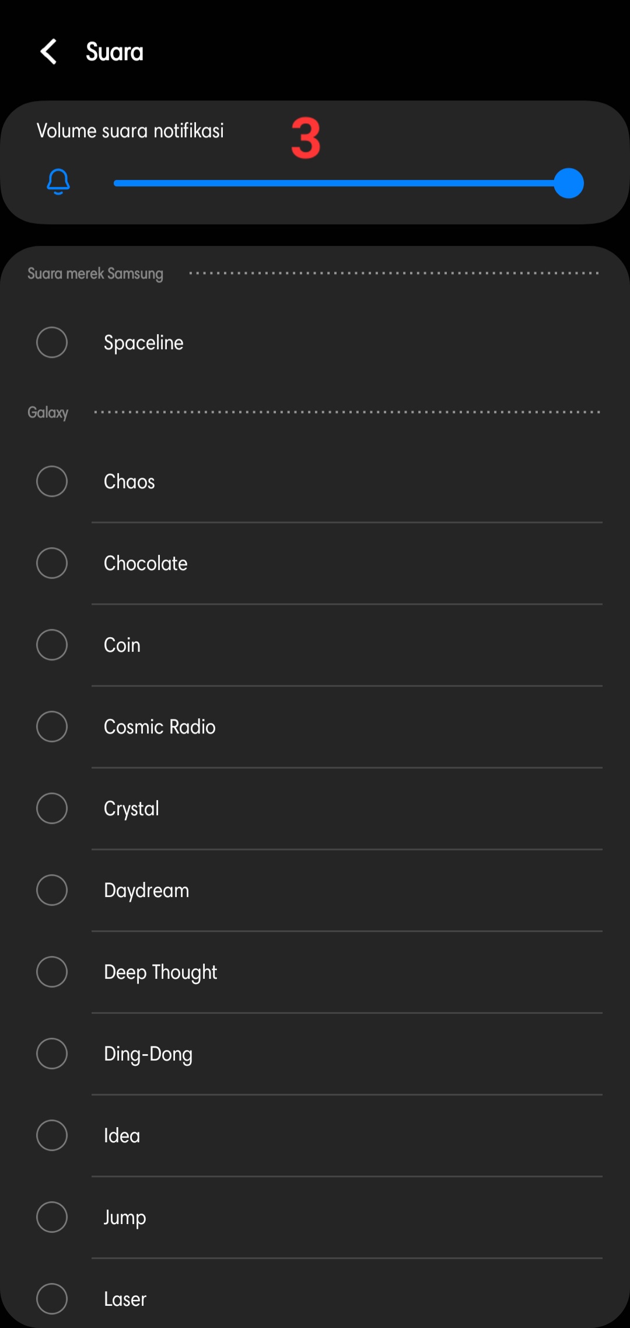The width and height of the screenshot is (630, 1328).
Task: Tap the Ding-Dong sound label
Action: 148,1054
